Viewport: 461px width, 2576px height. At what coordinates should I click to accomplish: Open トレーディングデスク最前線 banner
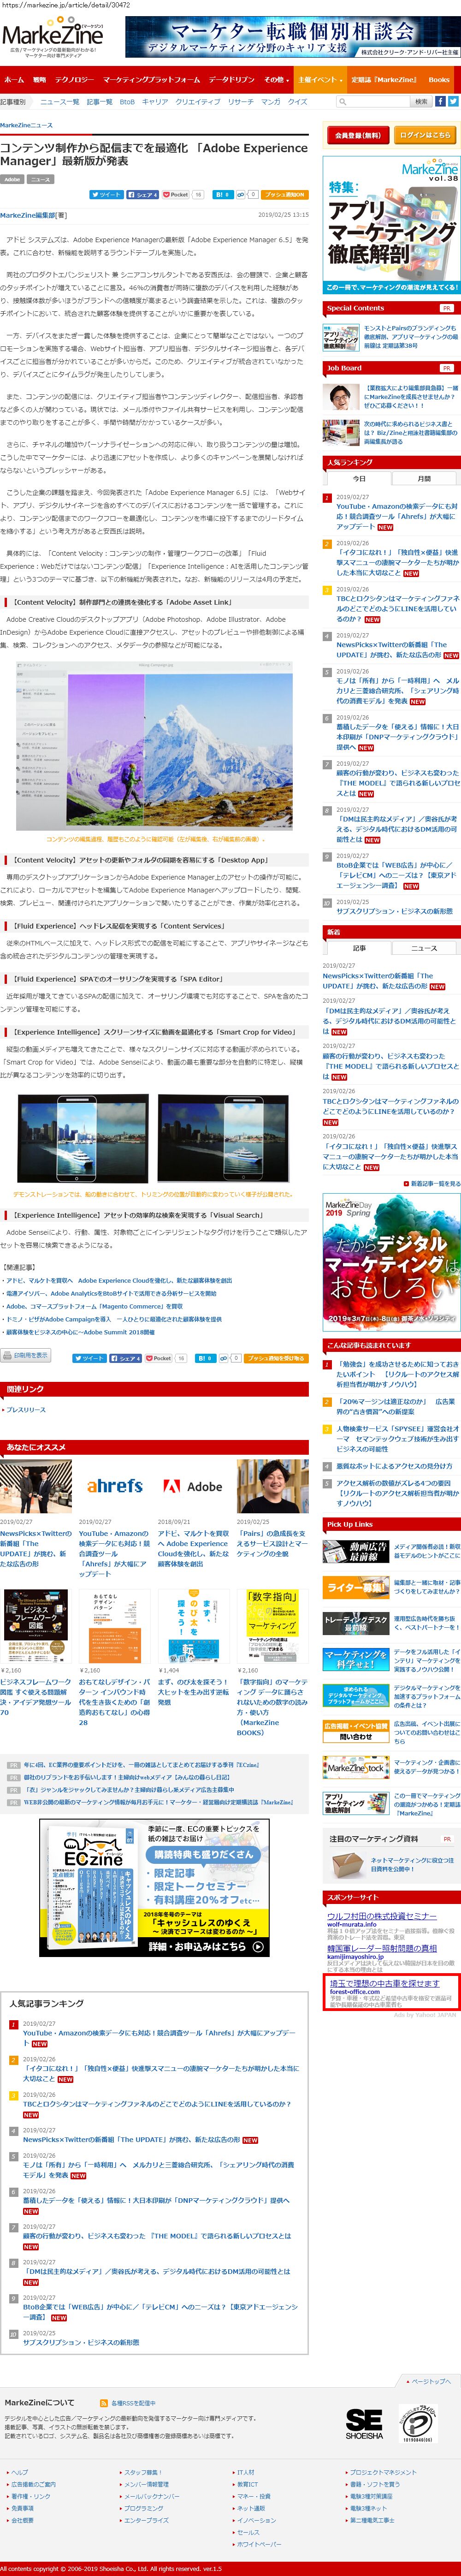[355, 1623]
